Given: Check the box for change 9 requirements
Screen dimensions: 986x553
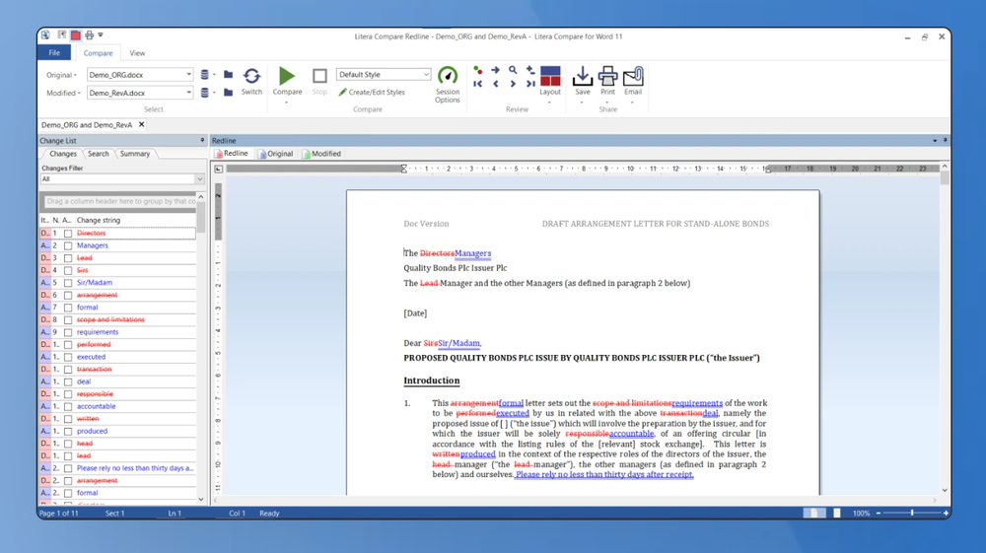Looking at the screenshot, I should pyautogui.click(x=68, y=332).
